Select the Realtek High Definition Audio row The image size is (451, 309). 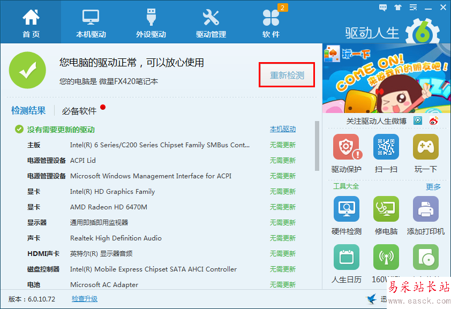click(x=161, y=238)
